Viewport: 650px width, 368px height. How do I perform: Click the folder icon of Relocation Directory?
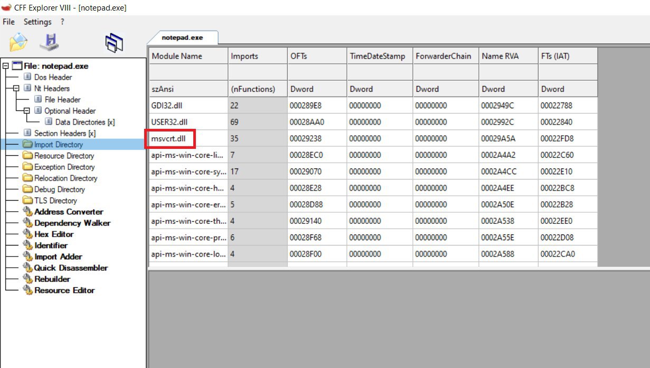click(x=27, y=178)
